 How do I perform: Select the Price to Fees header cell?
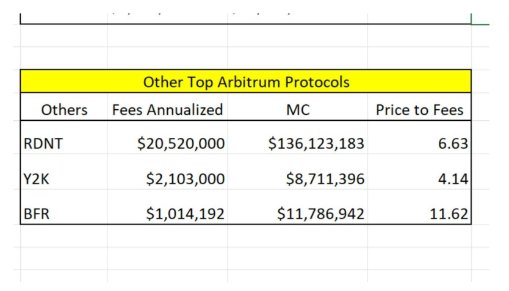click(x=419, y=107)
